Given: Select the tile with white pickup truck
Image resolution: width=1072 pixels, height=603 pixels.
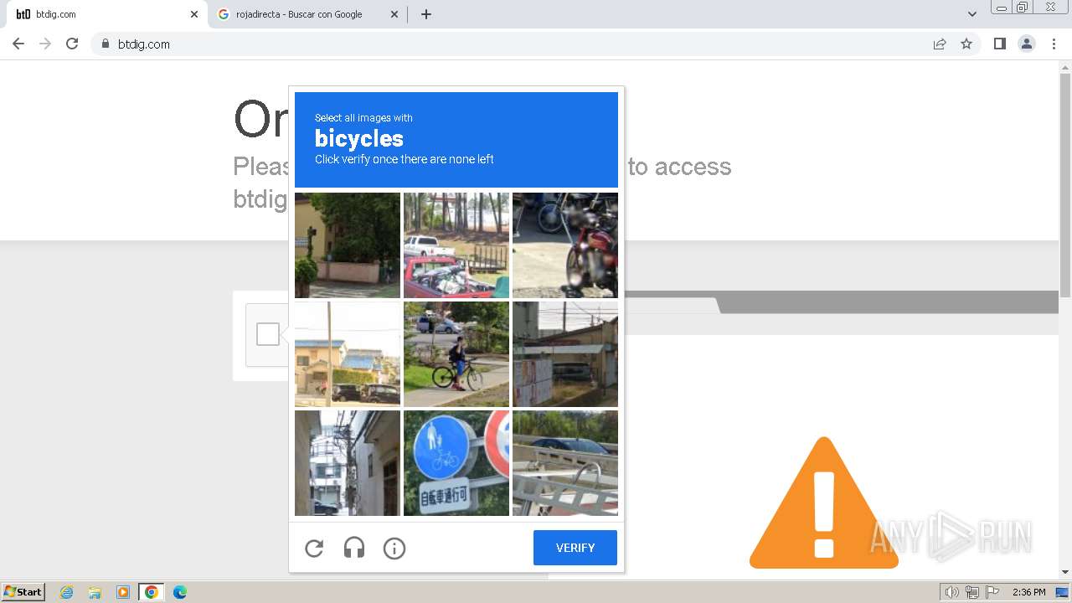Looking at the screenshot, I should coord(456,245).
